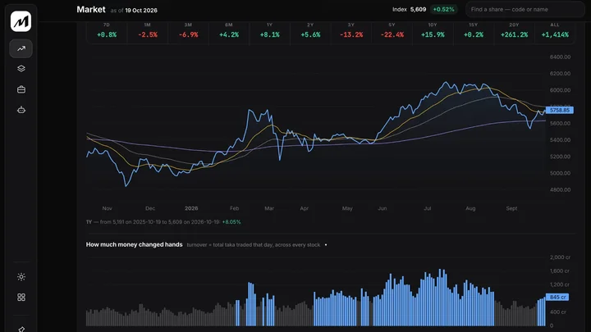
Task: Click the 4800.00 price axis label
Action: (x=560, y=189)
